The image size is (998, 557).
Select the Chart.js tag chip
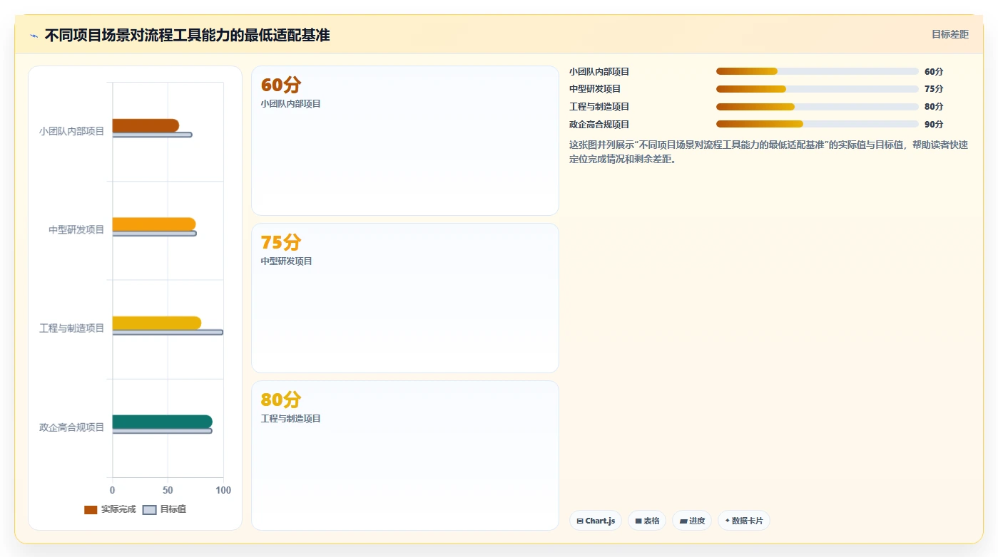click(596, 521)
